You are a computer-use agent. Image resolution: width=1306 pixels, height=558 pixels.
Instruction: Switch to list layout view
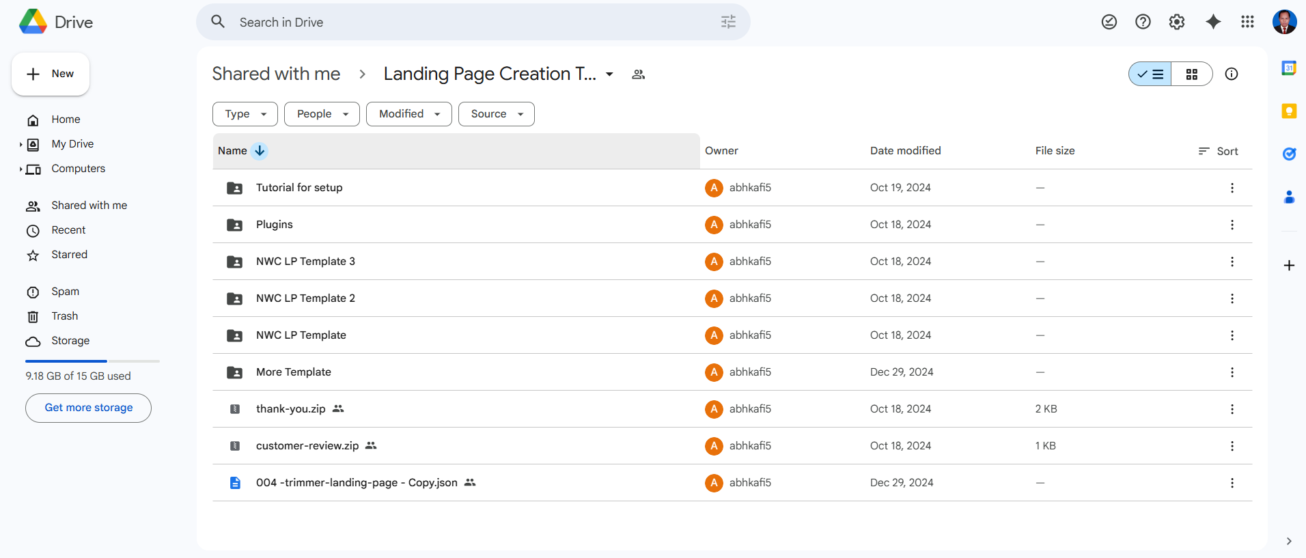point(1150,74)
